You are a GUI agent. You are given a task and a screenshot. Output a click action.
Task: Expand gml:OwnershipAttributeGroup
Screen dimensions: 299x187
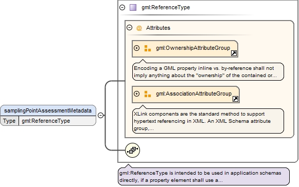point(136,48)
